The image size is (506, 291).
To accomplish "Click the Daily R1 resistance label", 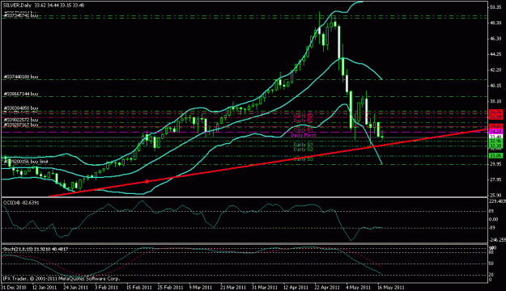I will 304,130.
